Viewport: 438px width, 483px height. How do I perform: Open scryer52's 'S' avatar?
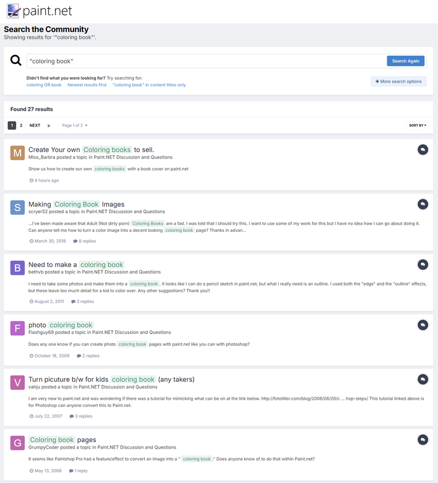pos(17,207)
